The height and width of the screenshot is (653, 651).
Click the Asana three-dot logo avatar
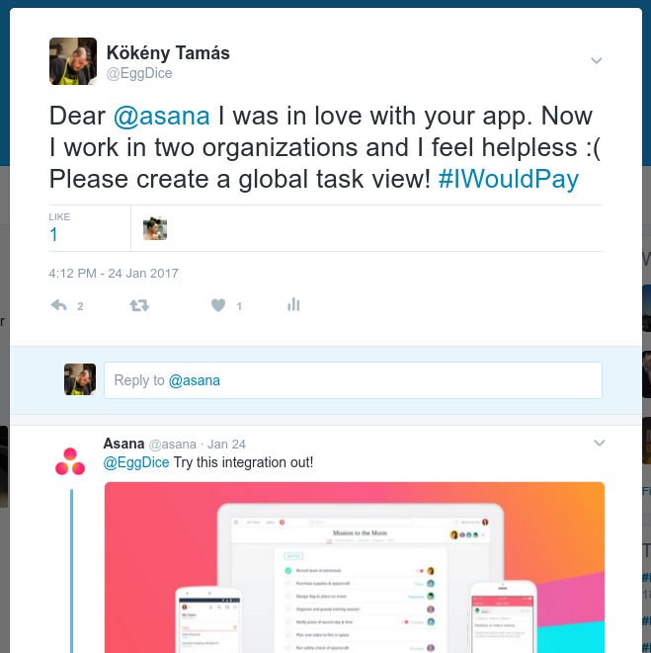70,461
